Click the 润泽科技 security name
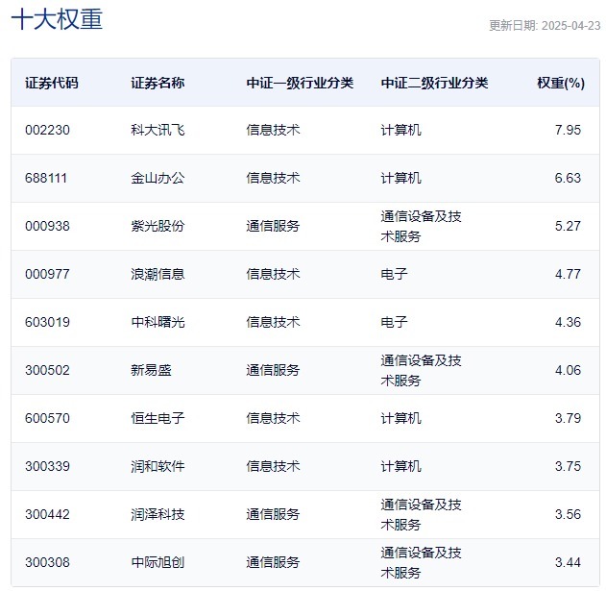 pos(158,514)
